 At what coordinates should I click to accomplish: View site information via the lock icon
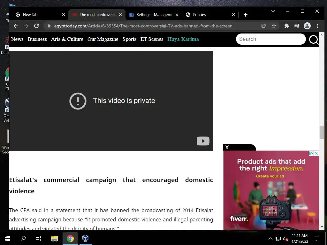pos(49,26)
